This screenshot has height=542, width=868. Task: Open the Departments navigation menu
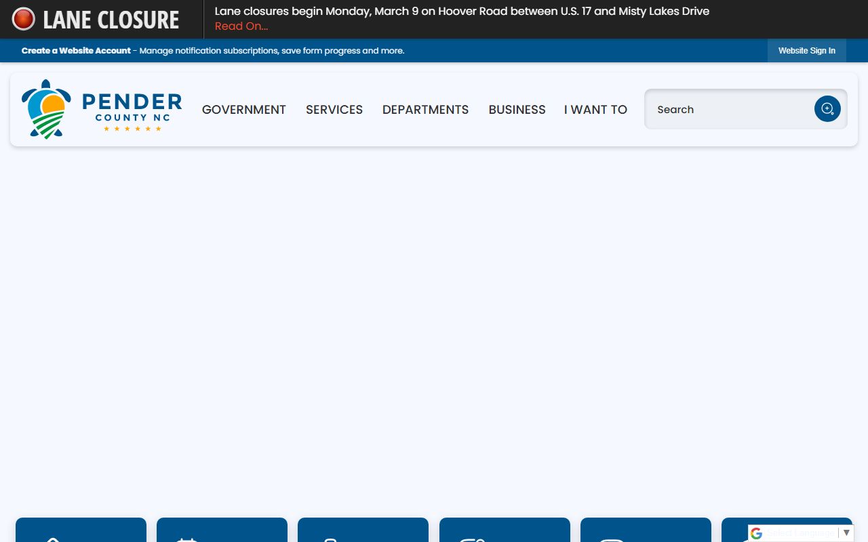(x=425, y=110)
